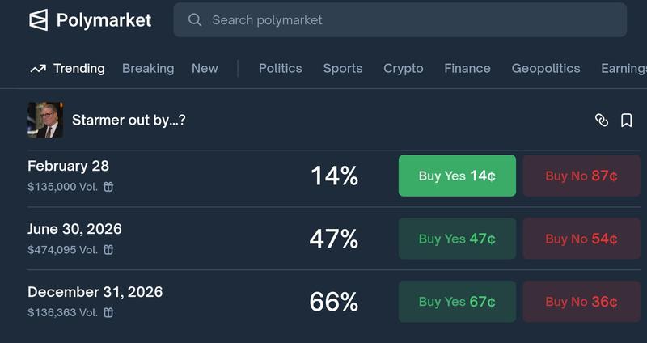Buy No at 36¢ for December 31, 2026

pyautogui.click(x=581, y=302)
